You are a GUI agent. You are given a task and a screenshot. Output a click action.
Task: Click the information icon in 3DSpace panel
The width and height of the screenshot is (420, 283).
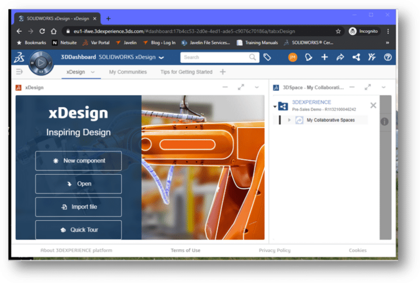(x=384, y=122)
